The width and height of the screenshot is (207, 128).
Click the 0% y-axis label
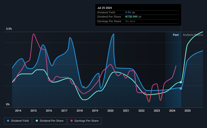[x=8, y=105]
